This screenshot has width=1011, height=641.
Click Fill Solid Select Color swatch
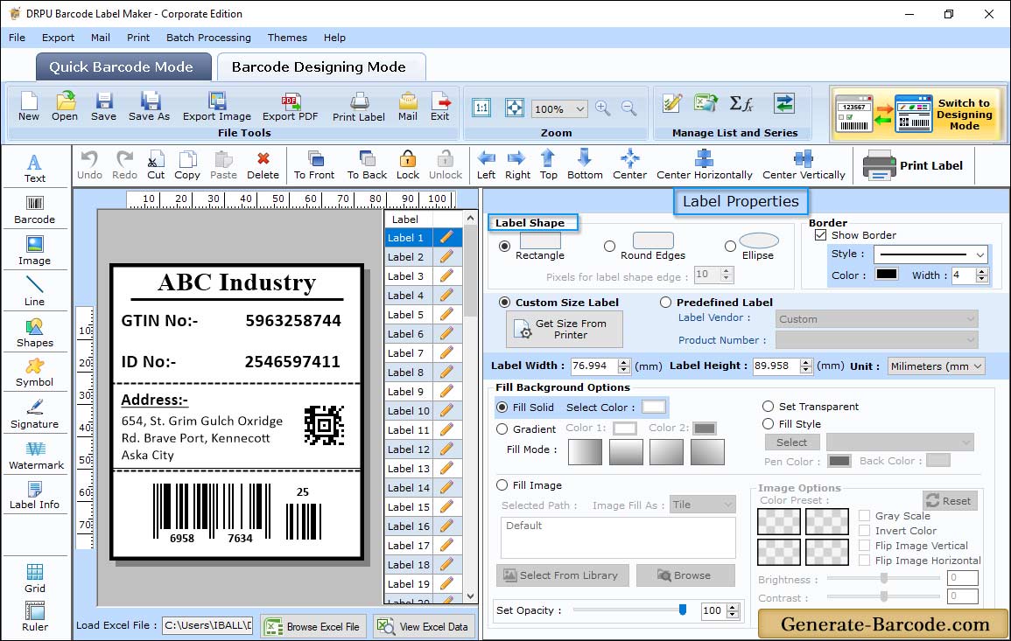(653, 407)
